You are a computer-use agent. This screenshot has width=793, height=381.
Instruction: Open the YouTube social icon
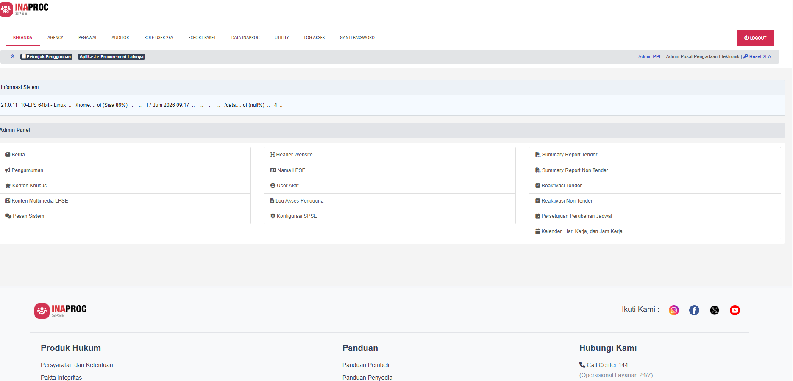735,310
